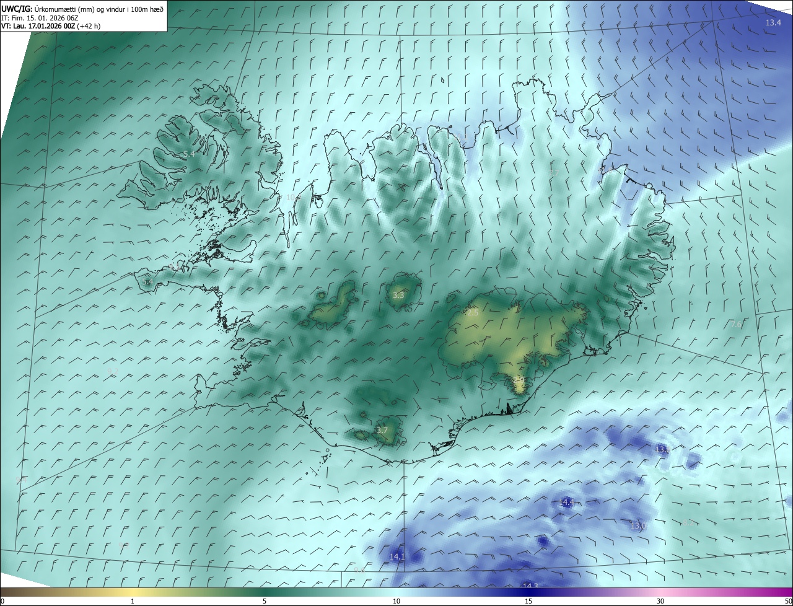
Task: Click the colorbar tick label 1
Action: click(x=133, y=601)
